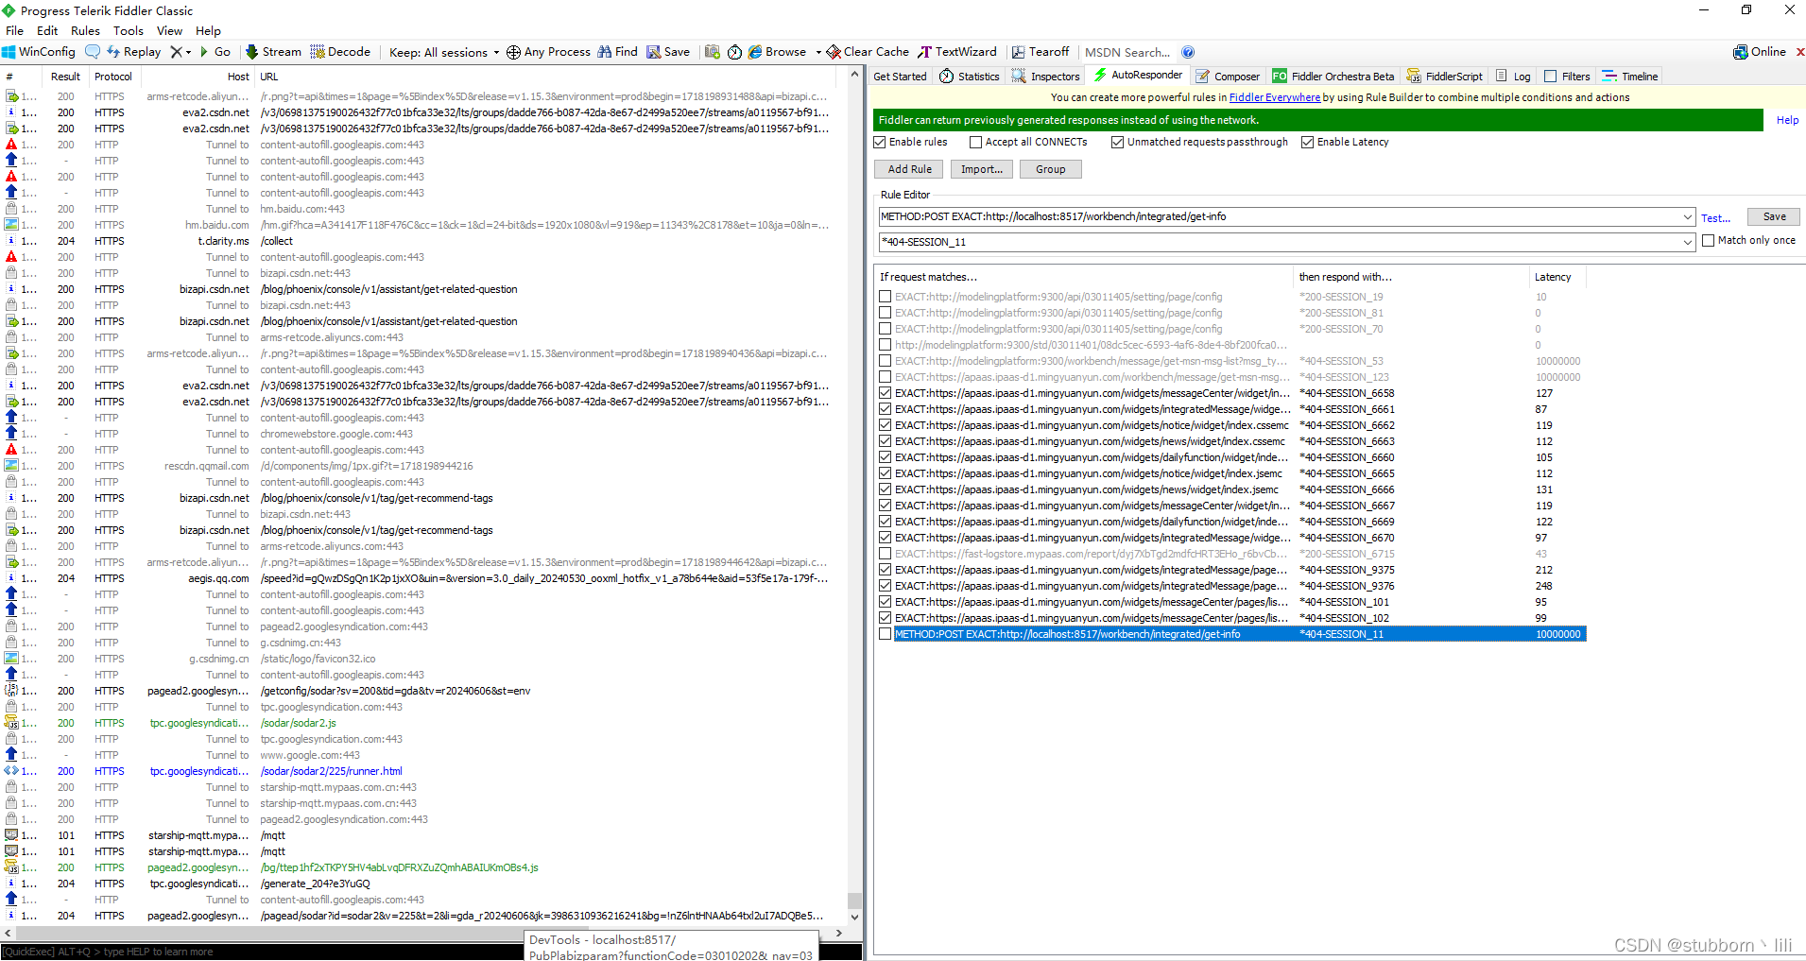
Task: Sort sessions by the Host column header
Action: (197, 77)
